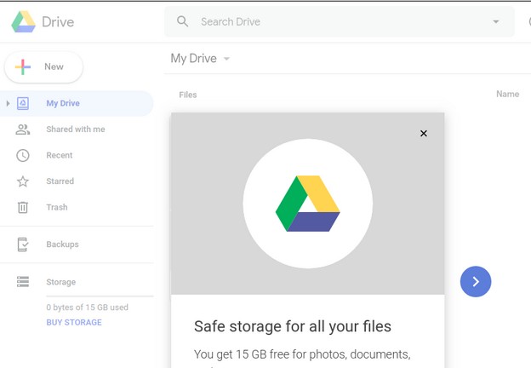Click the Starred star icon
Image resolution: width=531 pixels, height=368 pixels.
[x=23, y=181]
